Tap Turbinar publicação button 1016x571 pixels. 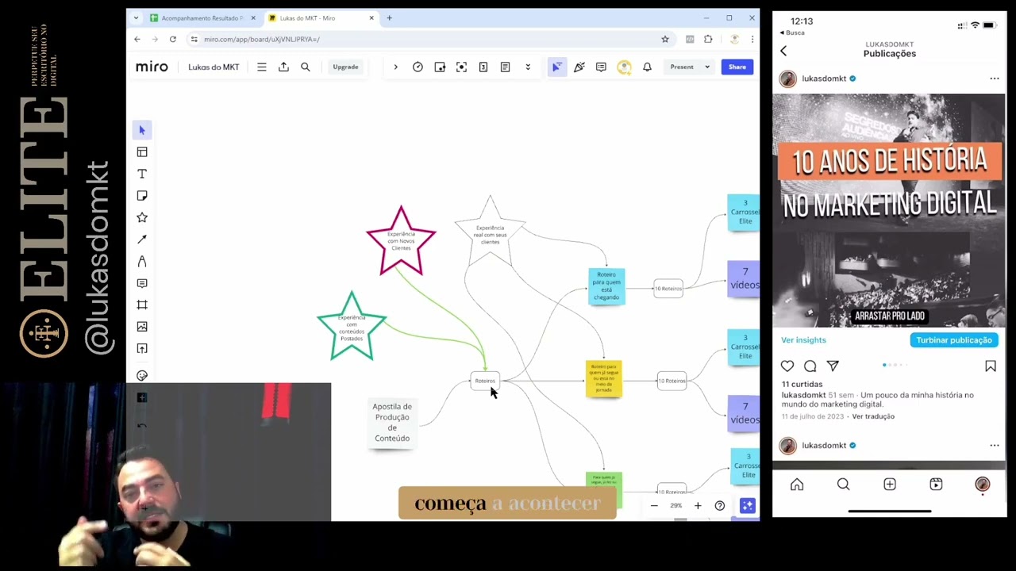coord(954,340)
